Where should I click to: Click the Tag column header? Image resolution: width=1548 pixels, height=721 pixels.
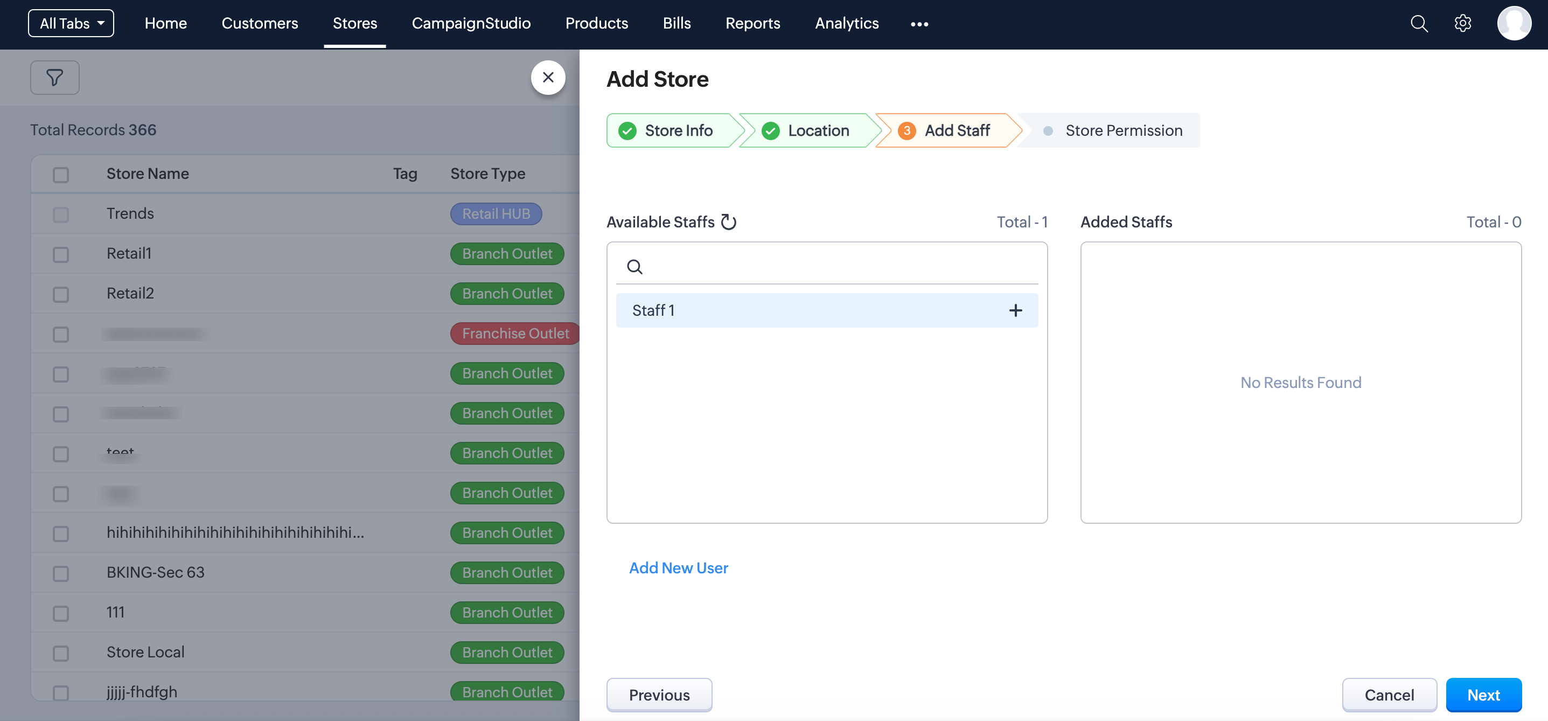(x=405, y=174)
